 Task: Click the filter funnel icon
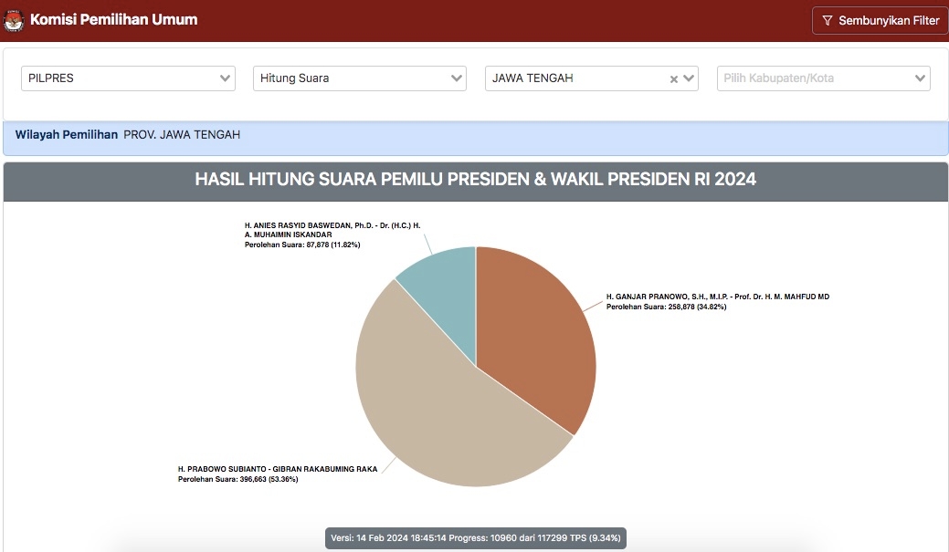(827, 21)
